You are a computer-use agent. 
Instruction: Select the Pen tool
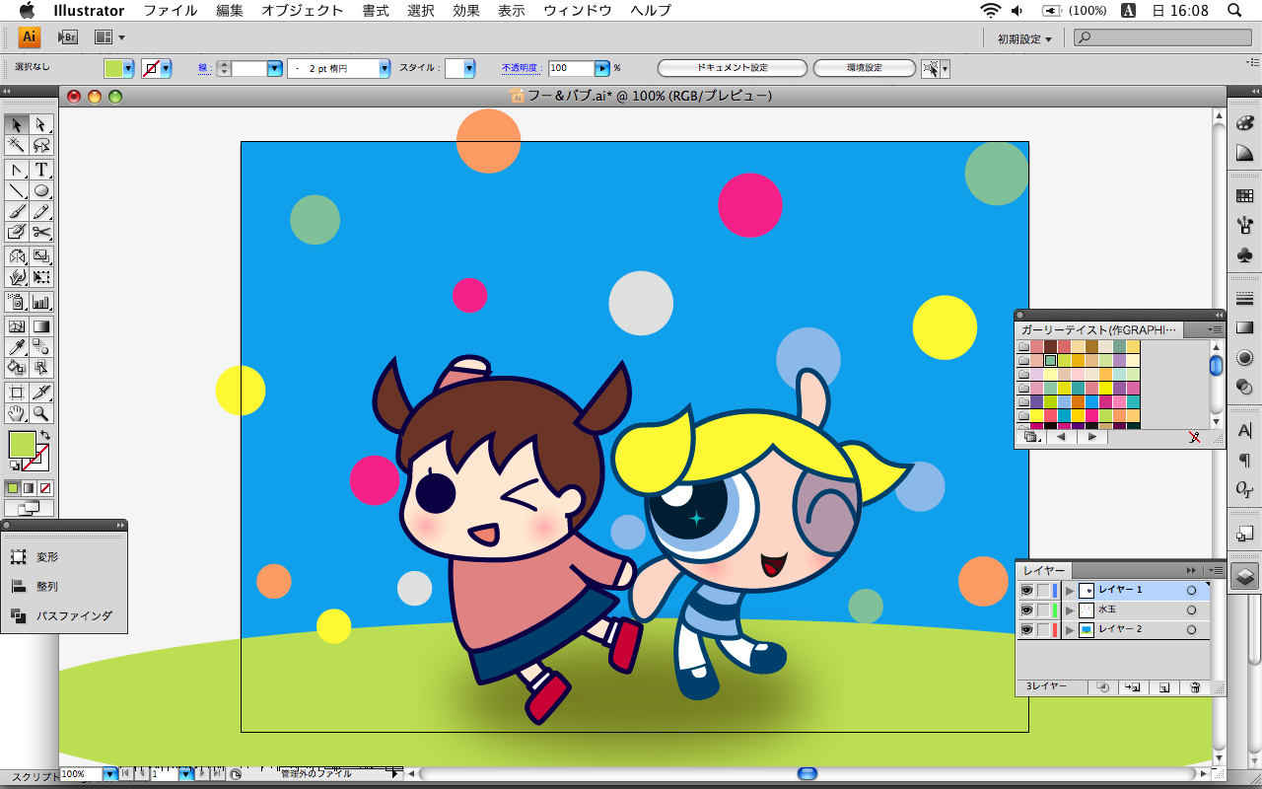point(17,170)
